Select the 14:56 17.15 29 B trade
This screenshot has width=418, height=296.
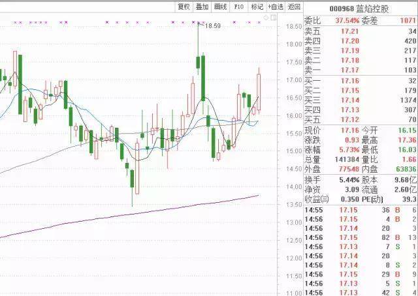tap(361, 274)
